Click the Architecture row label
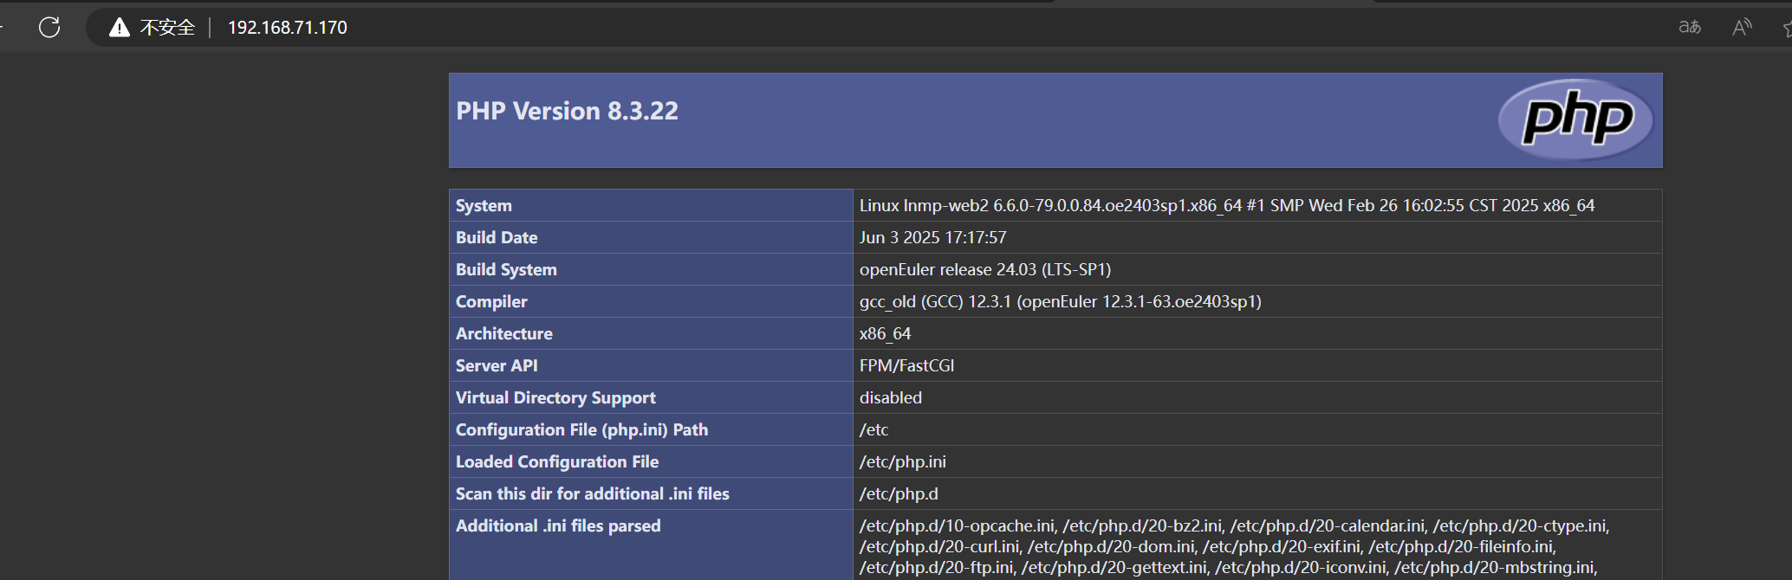The width and height of the screenshot is (1792, 580). click(x=504, y=333)
